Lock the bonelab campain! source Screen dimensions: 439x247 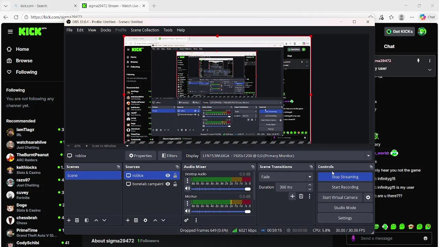tap(175, 184)
